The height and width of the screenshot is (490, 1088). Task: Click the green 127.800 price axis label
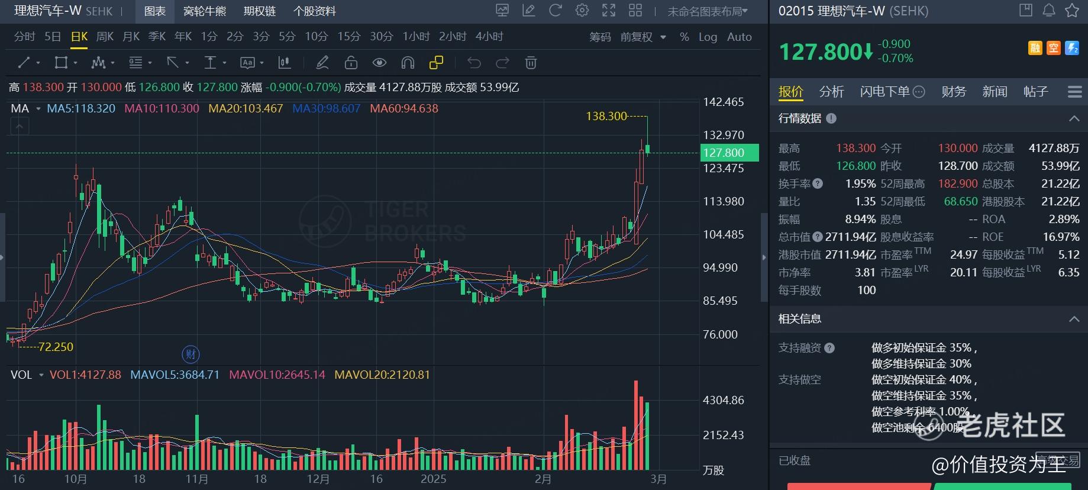coord(730,153)
